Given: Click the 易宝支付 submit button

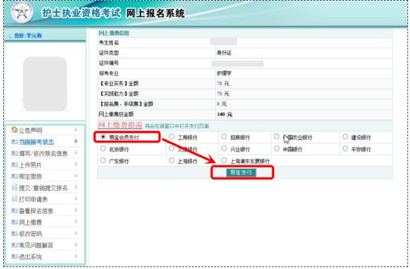Looking at the screenshot, I should 241,172.
